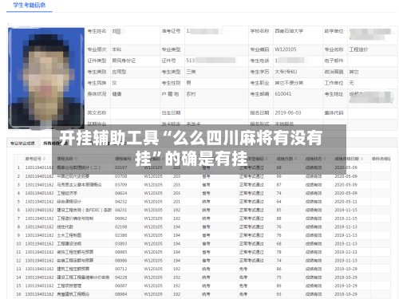The image size is (399, 299).
Task: Click the 201 value in row 5
Action: [176, 202]
